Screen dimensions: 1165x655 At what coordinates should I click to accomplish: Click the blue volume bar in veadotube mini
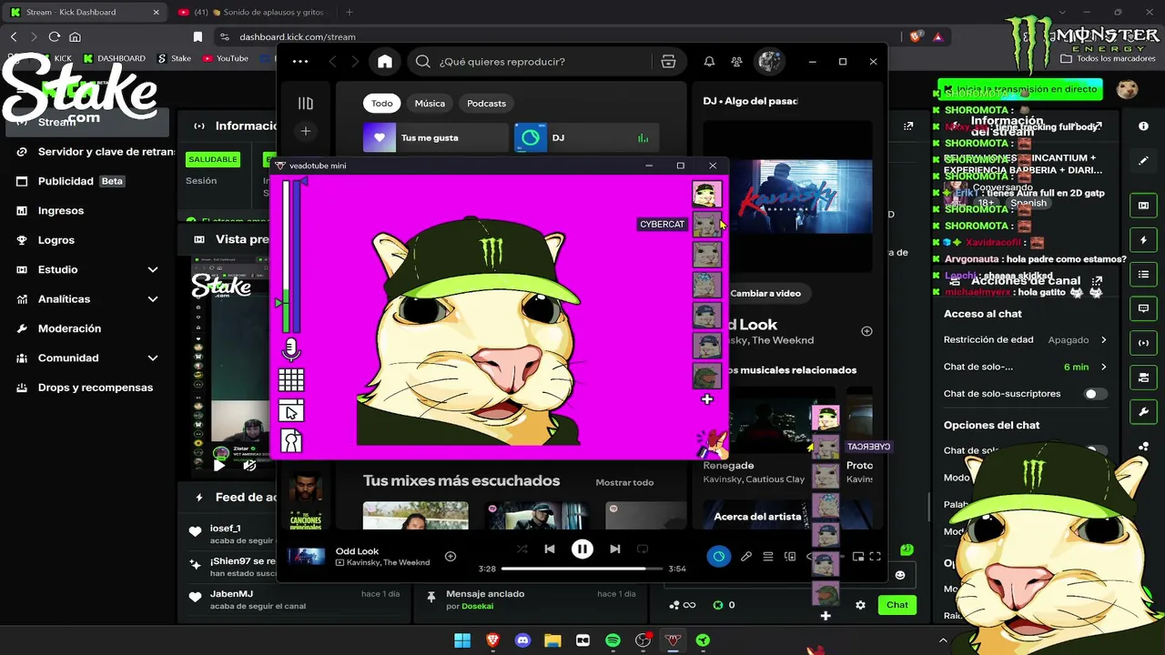click(297, 257)
